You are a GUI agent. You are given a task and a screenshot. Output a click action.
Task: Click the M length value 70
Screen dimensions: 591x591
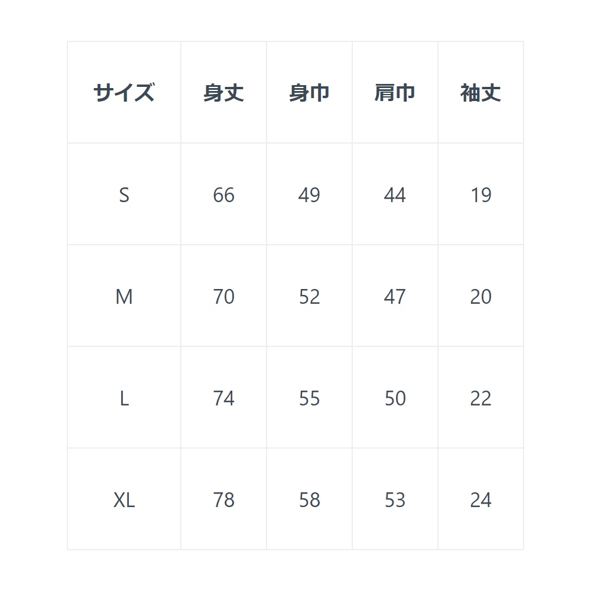223,296
